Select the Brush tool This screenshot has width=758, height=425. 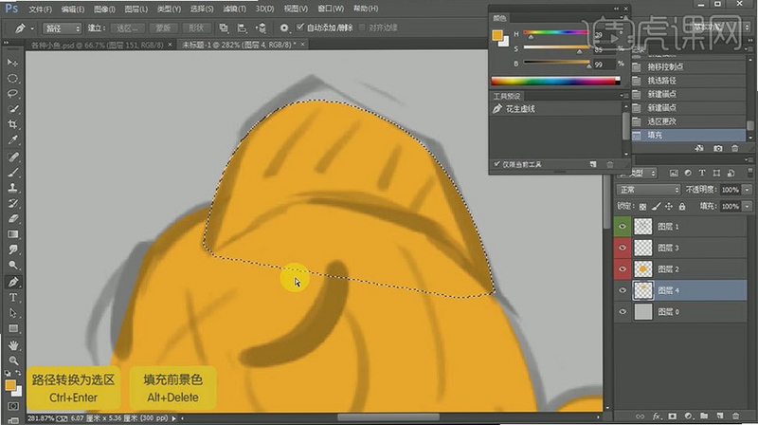coord(12,173)
